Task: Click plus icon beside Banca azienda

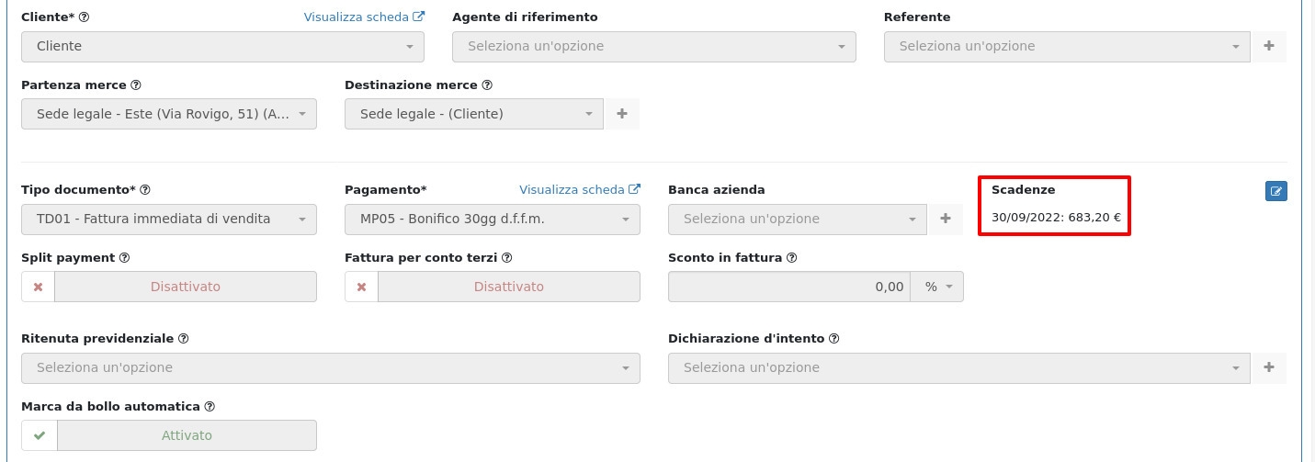Action: [946, 219]
